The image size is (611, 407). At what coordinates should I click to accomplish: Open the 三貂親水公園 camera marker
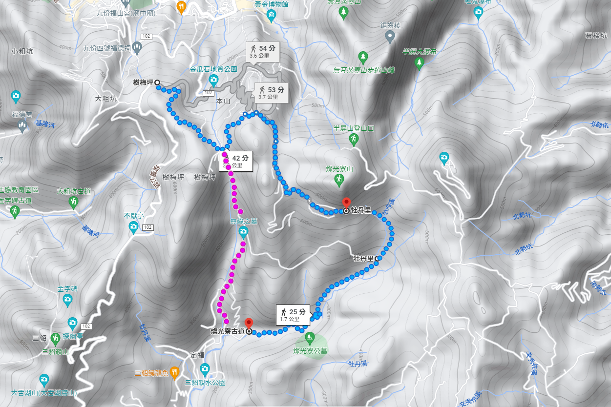pos(205,368)
